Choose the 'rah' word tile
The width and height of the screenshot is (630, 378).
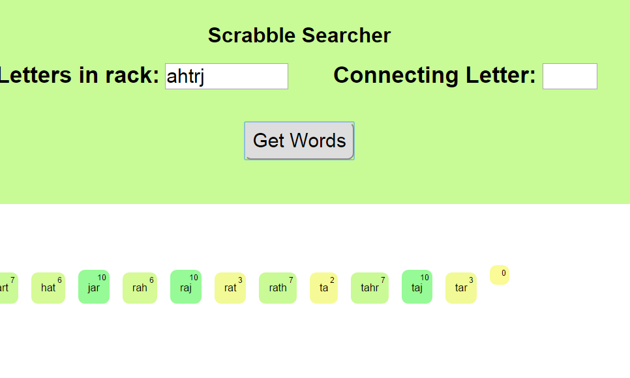point(140,288)
